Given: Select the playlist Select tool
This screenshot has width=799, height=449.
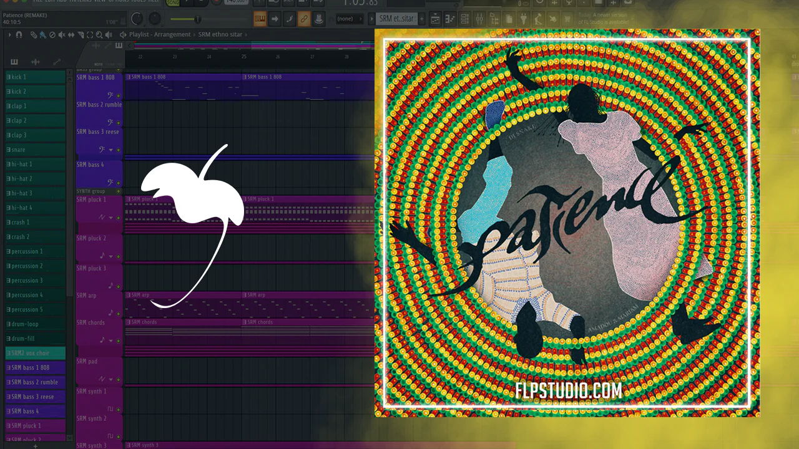Looking at the screenshot, I should [90, 35].
